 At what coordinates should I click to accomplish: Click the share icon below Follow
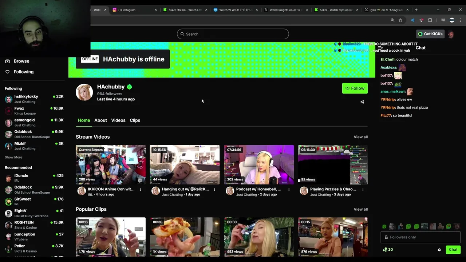point(362,102)
